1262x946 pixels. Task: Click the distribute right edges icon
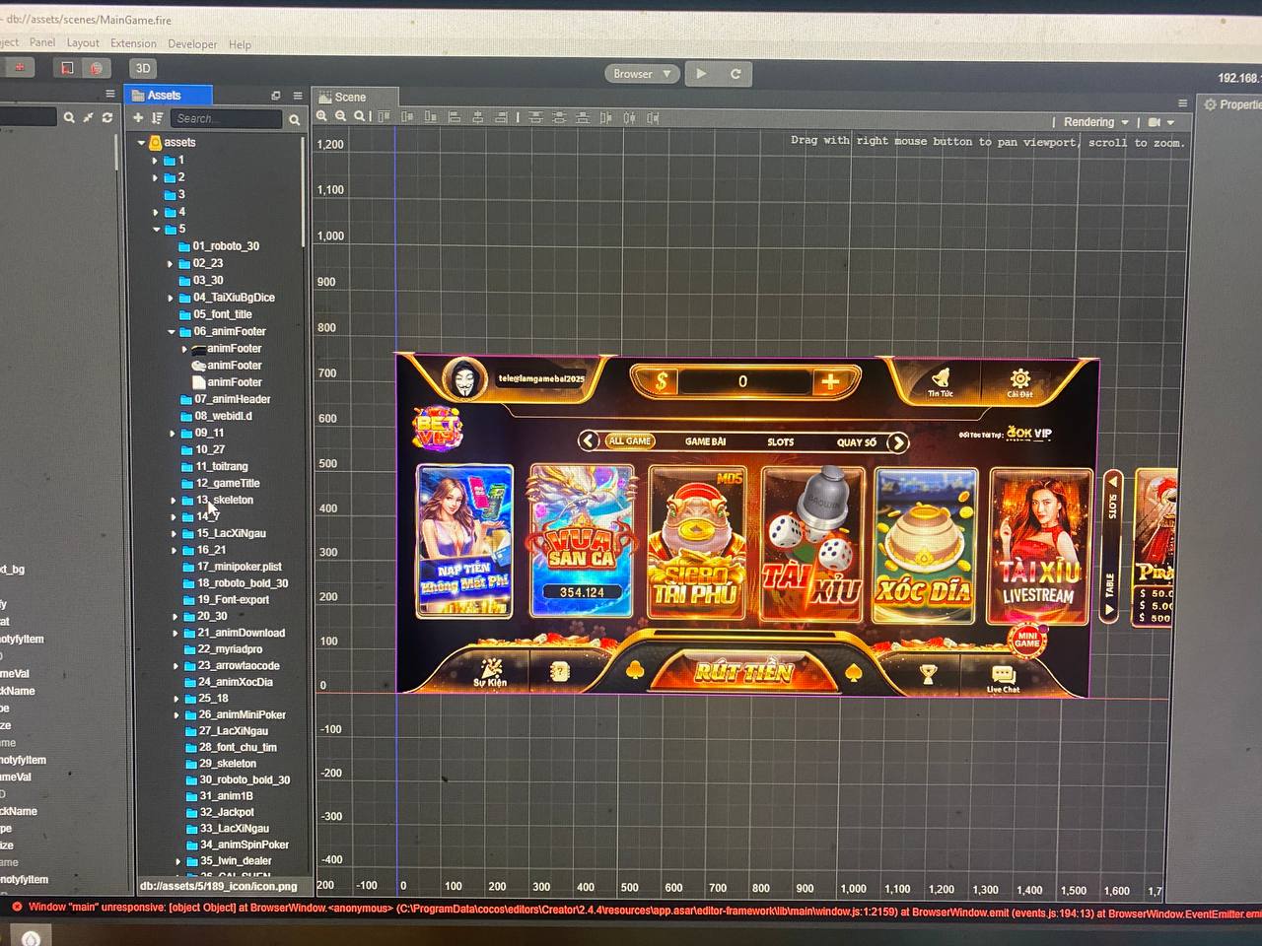point(653,117)
